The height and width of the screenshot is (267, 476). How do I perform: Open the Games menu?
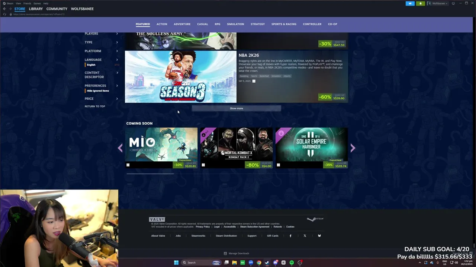[37, 3]
